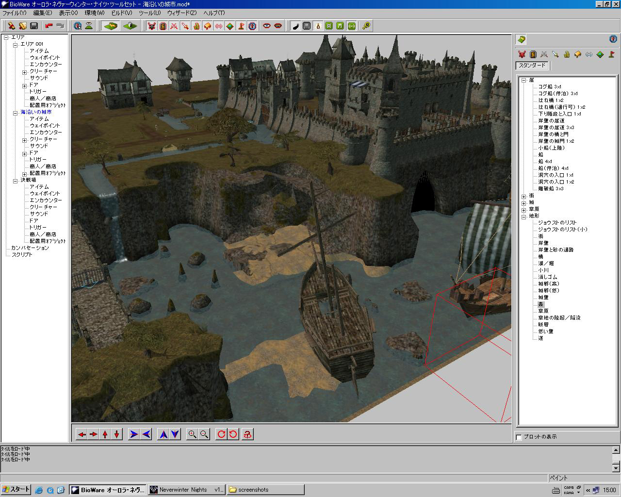Screen dimensions: 621x497
Task: Select 城郭(高) terrain in palette list
Action: [549, 284]
